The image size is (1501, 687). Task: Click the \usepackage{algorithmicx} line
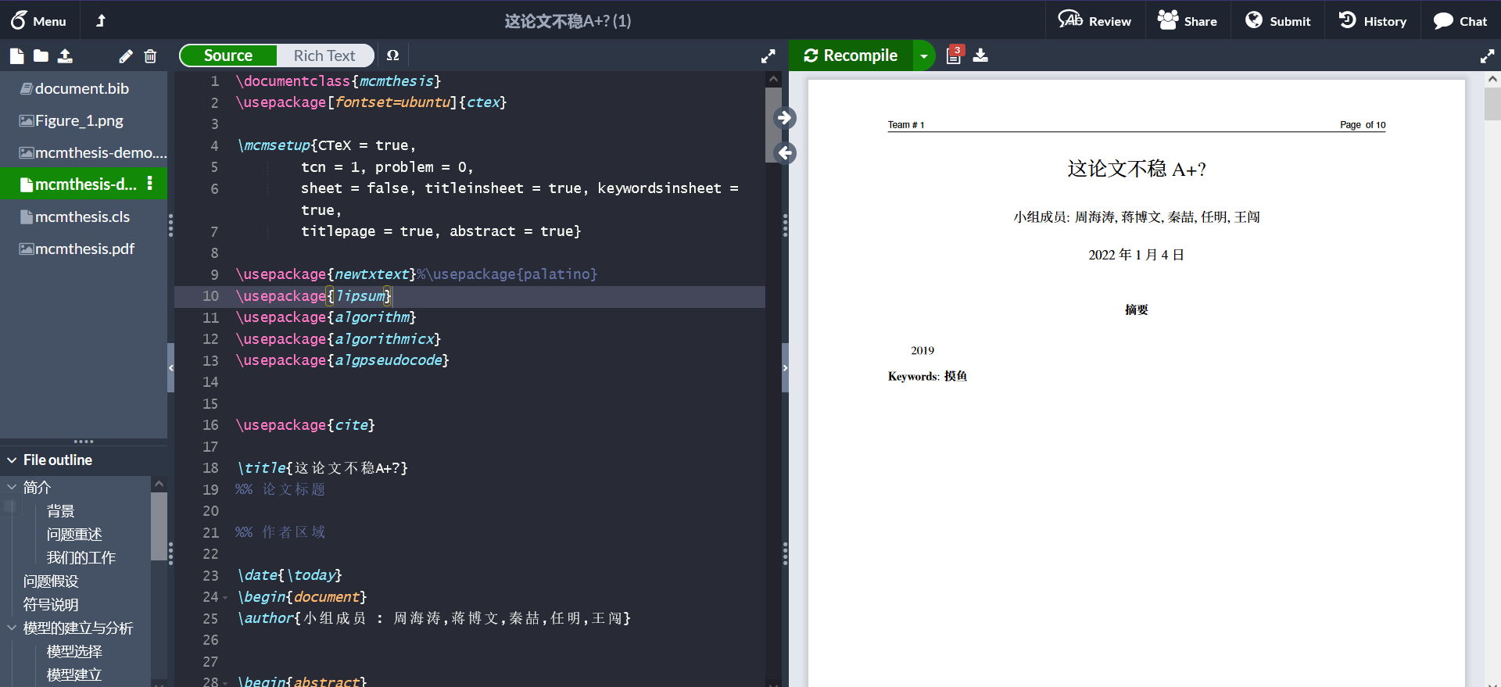(339, 339)
